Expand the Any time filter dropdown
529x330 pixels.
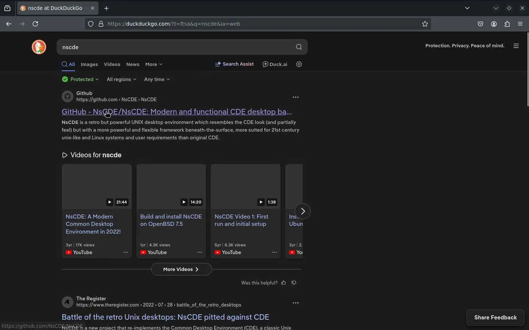157,80
